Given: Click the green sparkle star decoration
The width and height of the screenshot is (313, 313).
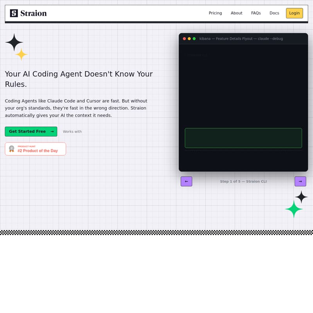Looking at the screenshot, I should point(294,209).
